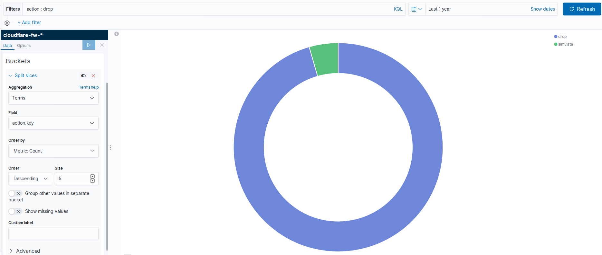Disable the Split slices aggregation toggle

(83, 76)
